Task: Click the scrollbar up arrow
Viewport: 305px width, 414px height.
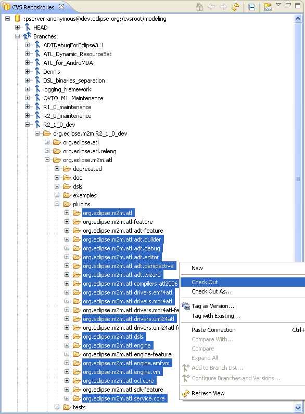Action: point(298,18)
